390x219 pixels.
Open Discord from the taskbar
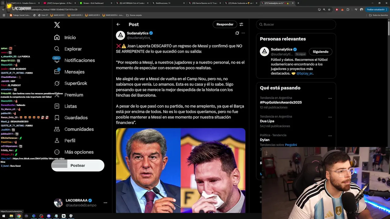pos(49,216)
